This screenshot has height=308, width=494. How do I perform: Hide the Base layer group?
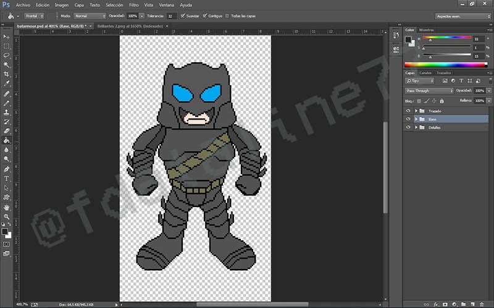point(408,119)
